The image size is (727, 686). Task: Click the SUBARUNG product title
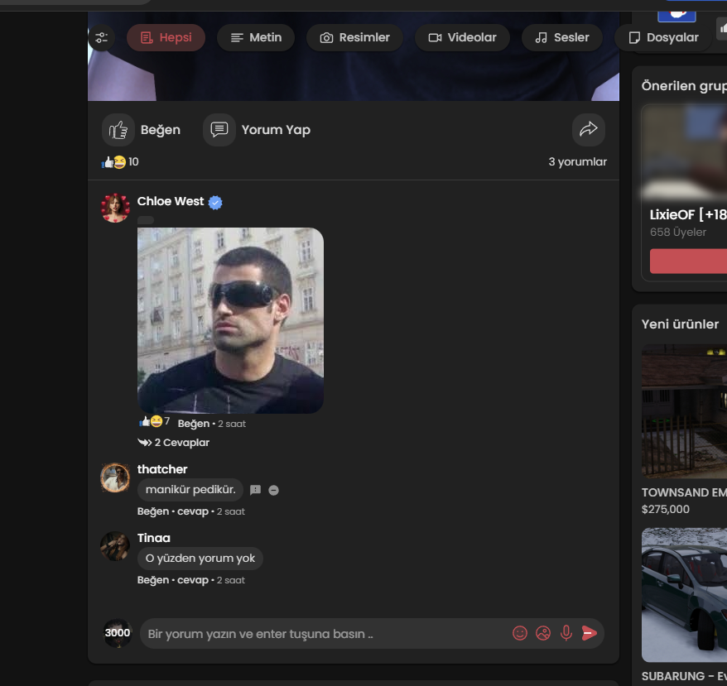click(x=684, y=676)
